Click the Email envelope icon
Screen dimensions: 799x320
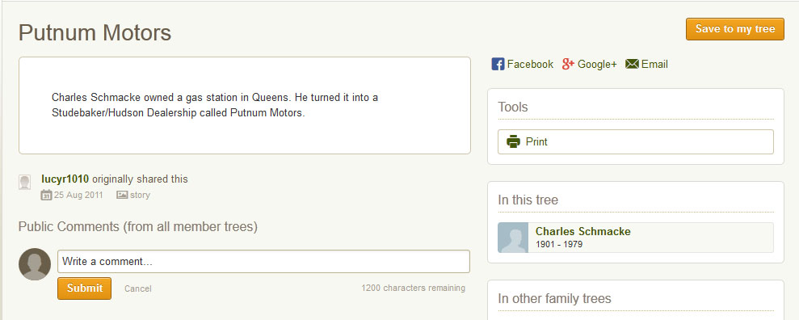(632, 64)
